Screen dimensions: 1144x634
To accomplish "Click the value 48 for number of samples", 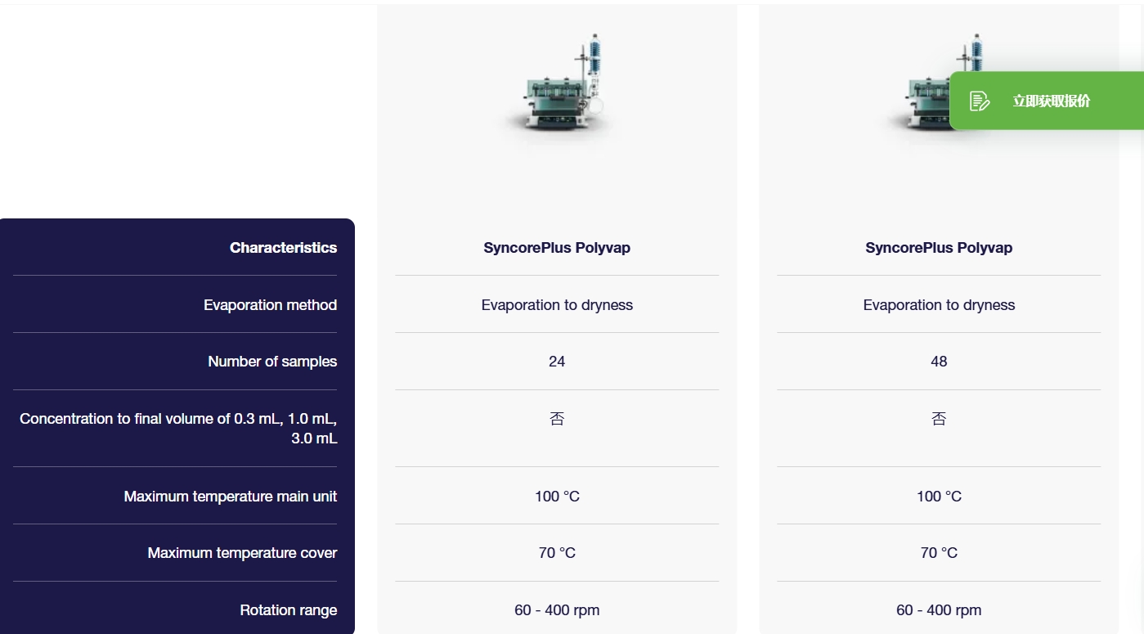I will coord(939,362).
